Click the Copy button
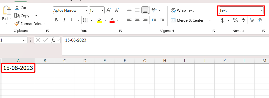The image size is (269, 98). point(22,16)
